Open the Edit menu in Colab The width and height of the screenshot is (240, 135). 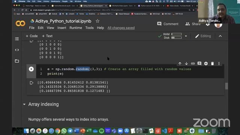point(40,28)
